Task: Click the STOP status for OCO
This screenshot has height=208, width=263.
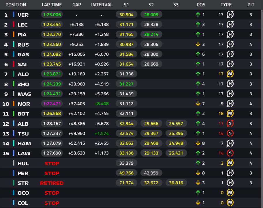Action: 52,193
